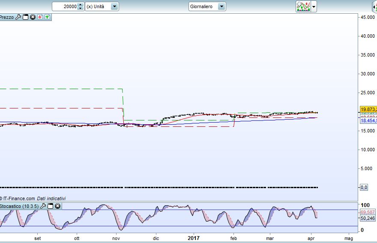Open the add indicator chart icon
Image resolution: width=377 pixels, height=243 pixels.
click(x=303, y=6)
